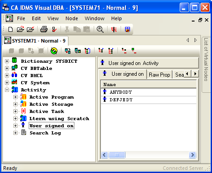Open the List of Virtual Nodes side panel
Image resolution: width=212 pixels, height=173 pixels.
point(206,65)
